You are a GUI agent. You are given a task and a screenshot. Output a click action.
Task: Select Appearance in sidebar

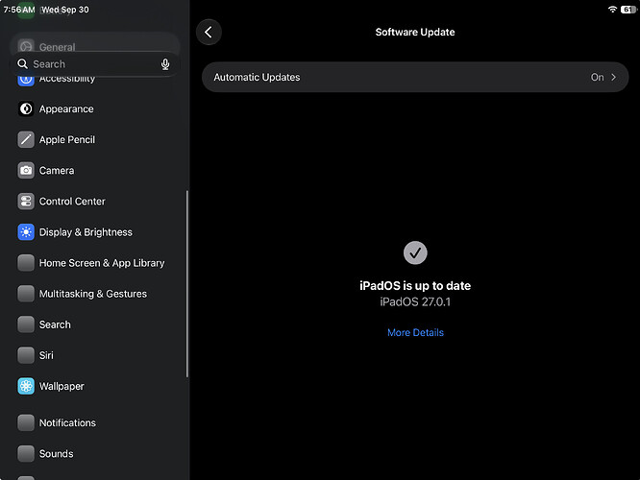[66, 108]
